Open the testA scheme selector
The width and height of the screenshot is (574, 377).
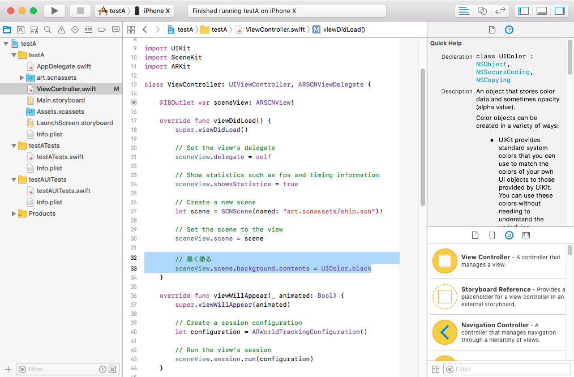point(113,11)
